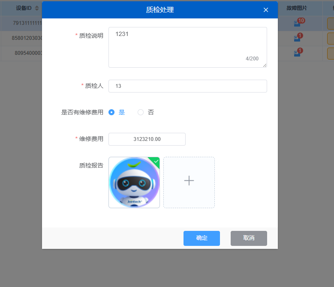Click the sort arrows beside 设备ID
Image resolution: width=334 pixels, height=287 pixels.
click(x=37, y=8)
